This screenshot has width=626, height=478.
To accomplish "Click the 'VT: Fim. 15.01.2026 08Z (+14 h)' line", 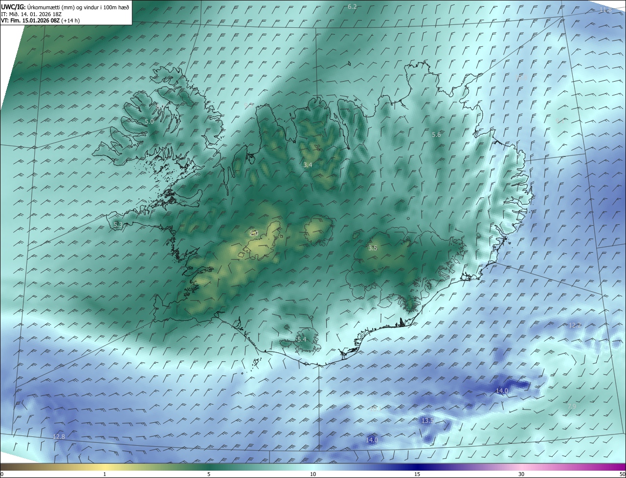I will tap(40, 21).
